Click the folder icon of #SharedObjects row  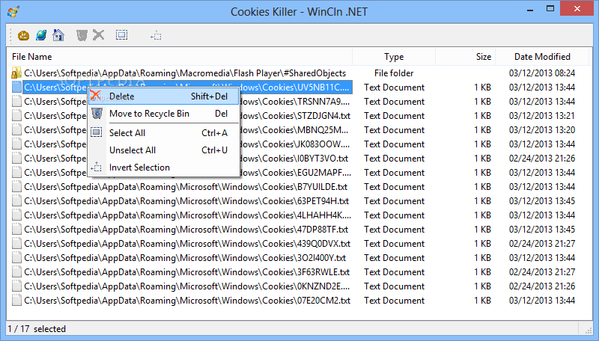[x=16, y=73]
